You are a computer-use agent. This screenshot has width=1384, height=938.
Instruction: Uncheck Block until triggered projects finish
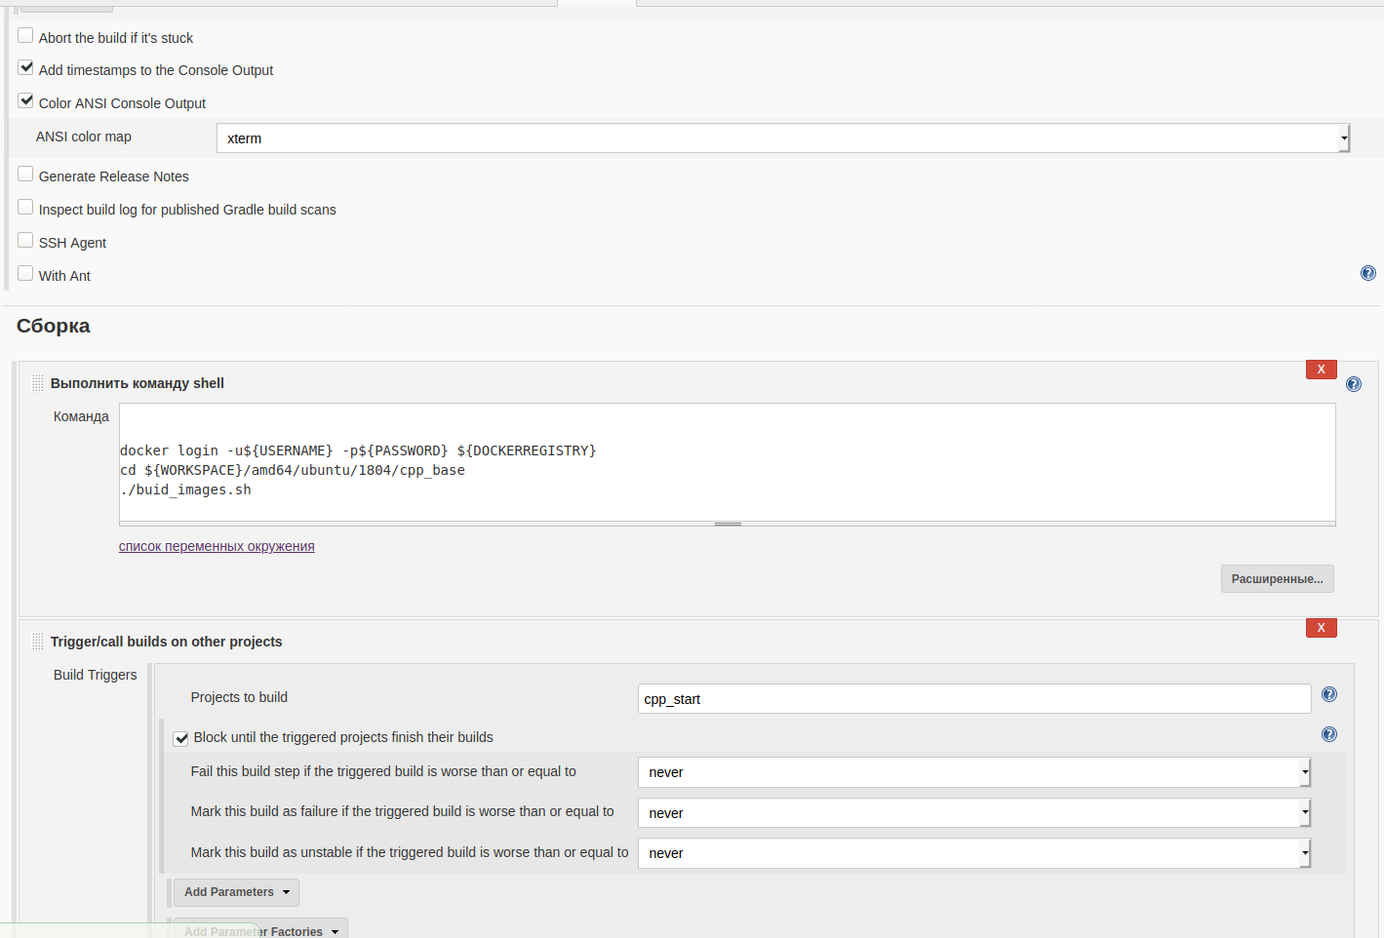(181, 738)
